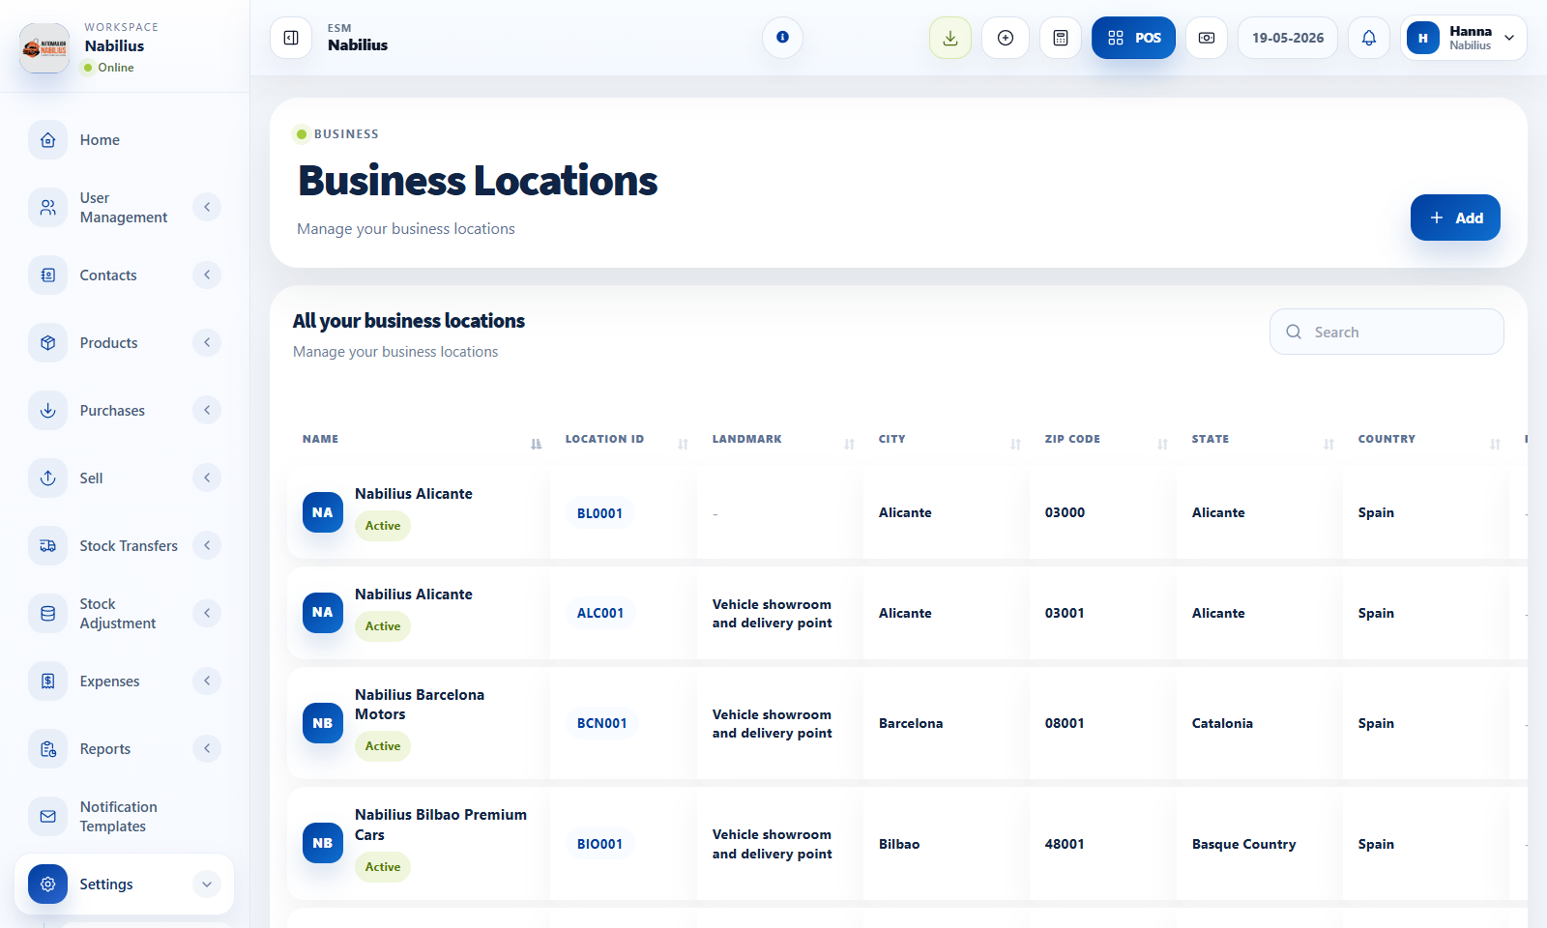Click location ID BCN001
The image size is (1547, 928).
coord(601,723)
